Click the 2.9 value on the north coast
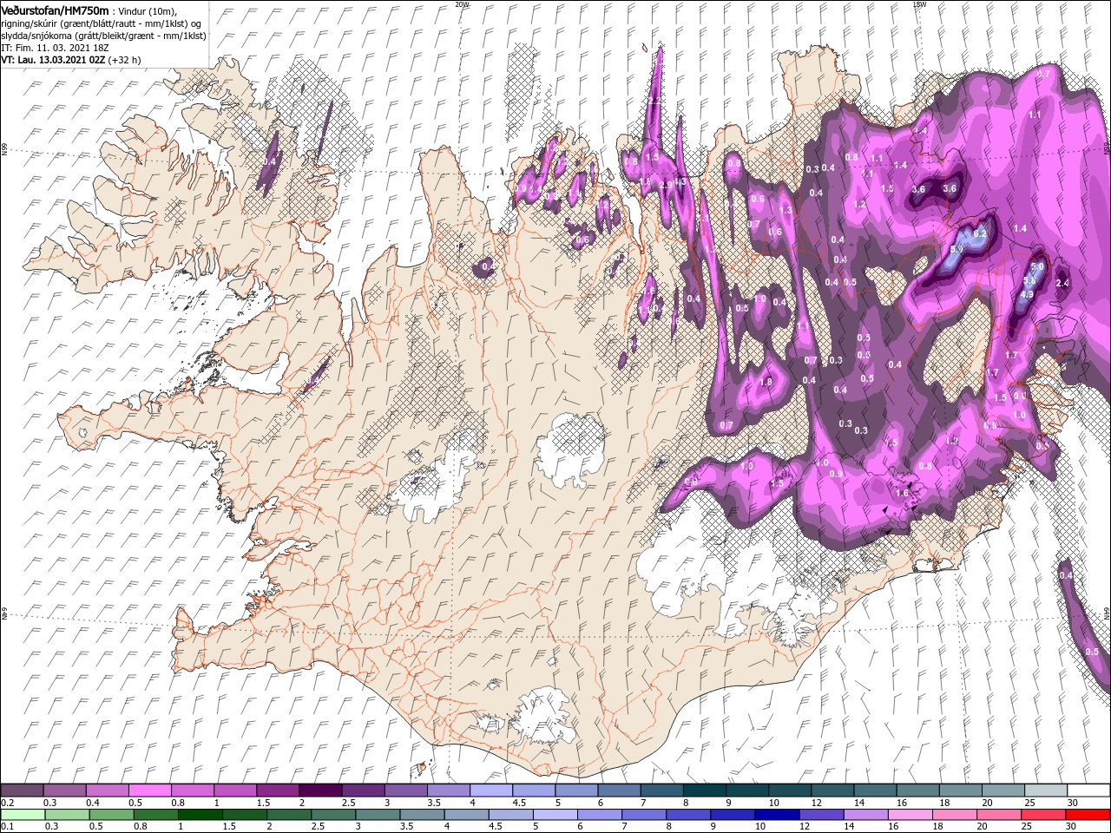 coord(667,185)
